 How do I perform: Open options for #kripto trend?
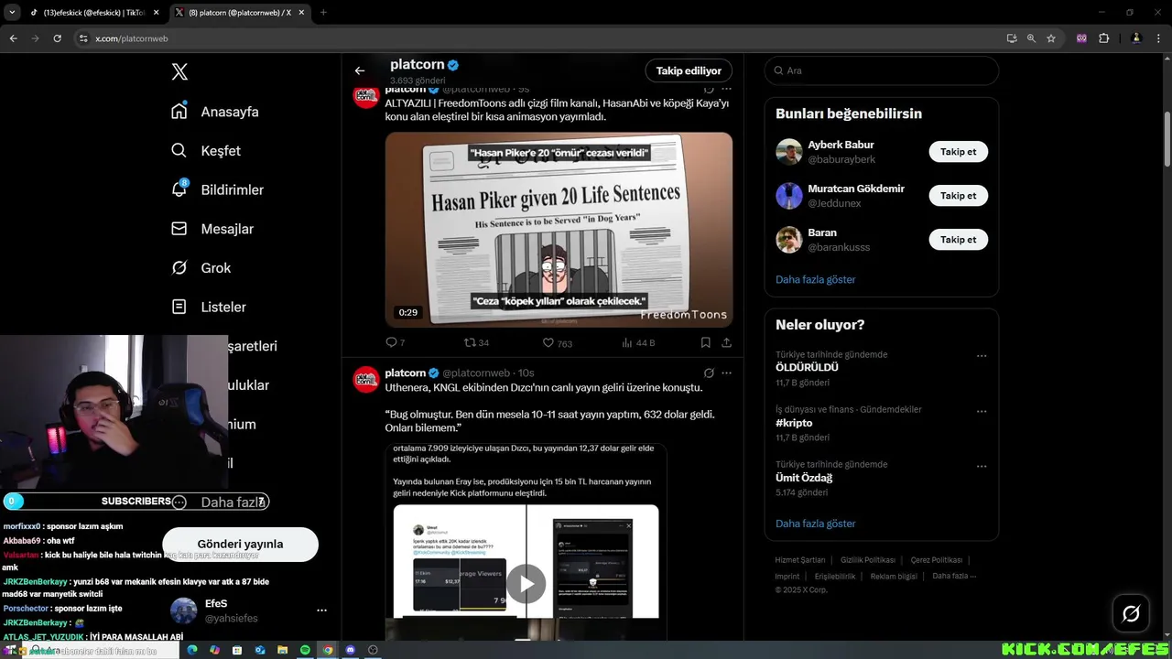(982, 412)
